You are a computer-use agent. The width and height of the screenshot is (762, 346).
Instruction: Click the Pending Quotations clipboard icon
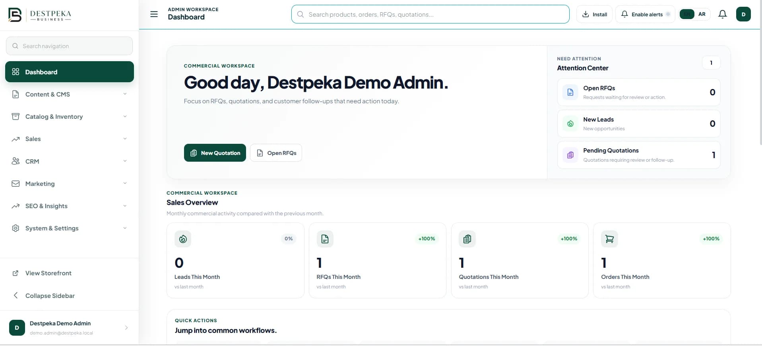(x=570, y=155)
